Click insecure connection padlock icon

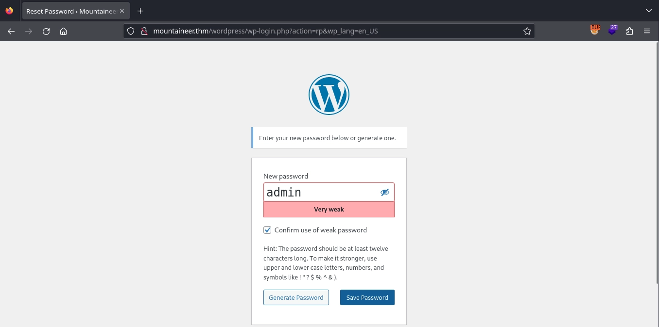pos(144,31)
